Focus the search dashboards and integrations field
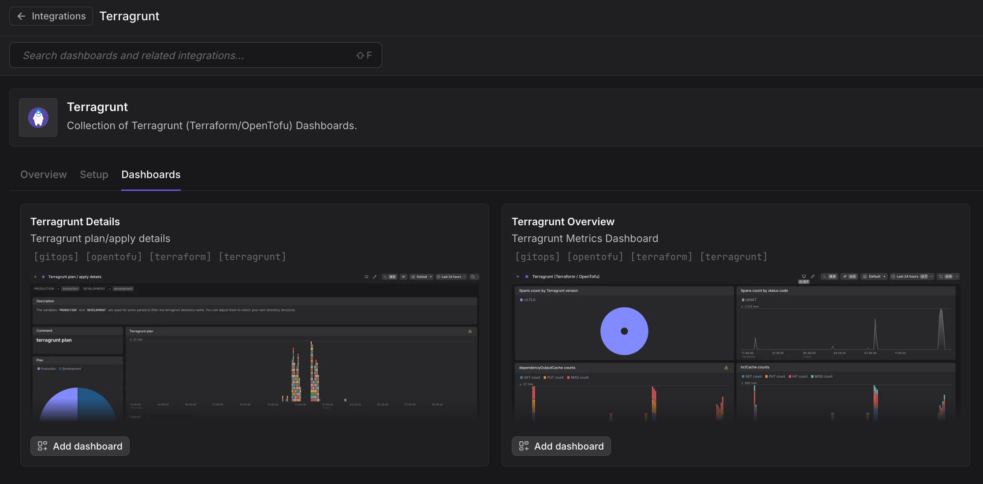983x484 pixels. point(196,55)
